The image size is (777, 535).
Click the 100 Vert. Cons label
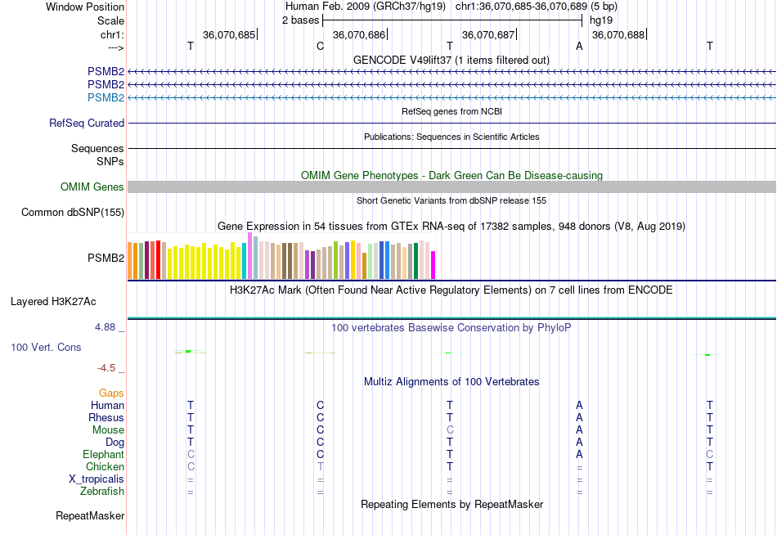(46, 348)
